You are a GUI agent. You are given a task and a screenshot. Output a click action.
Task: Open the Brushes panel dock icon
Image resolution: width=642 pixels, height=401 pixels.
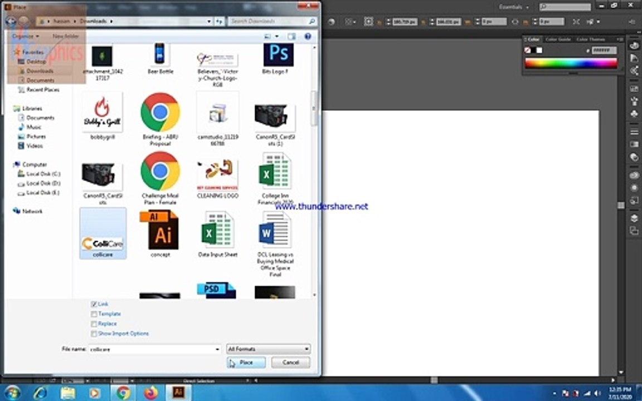(634, 101)
